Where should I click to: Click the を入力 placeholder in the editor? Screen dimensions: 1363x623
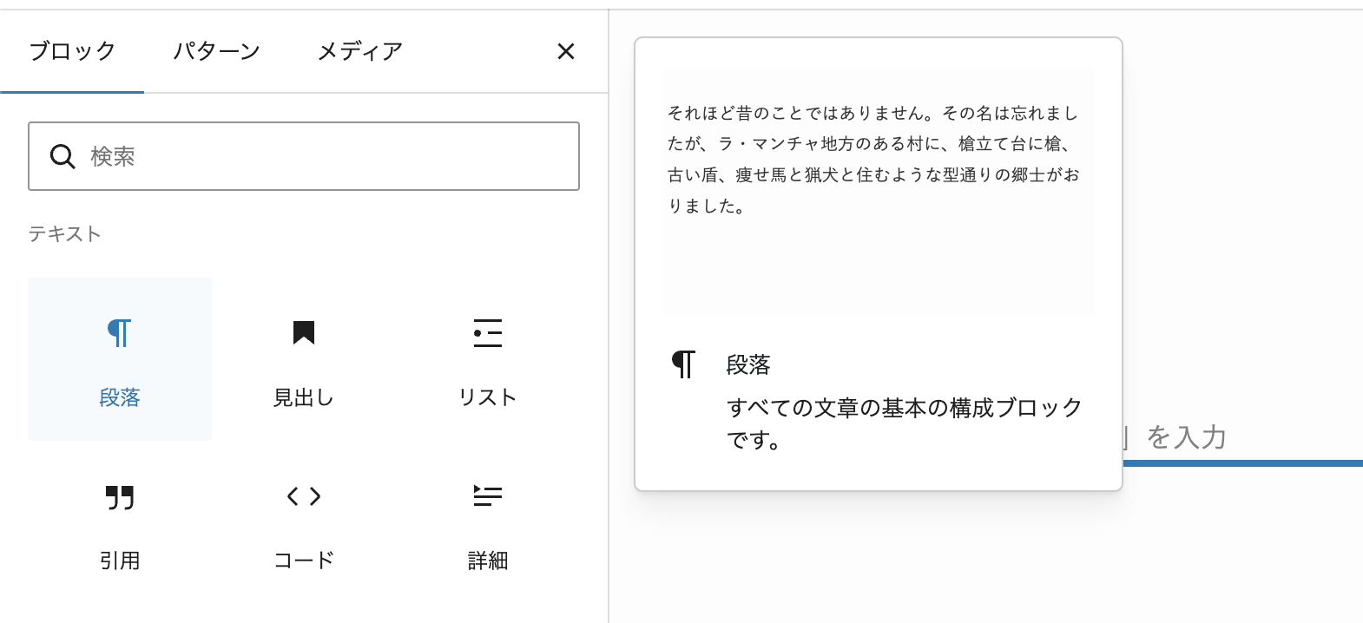pyautogui.click(x=1186, y=437)
